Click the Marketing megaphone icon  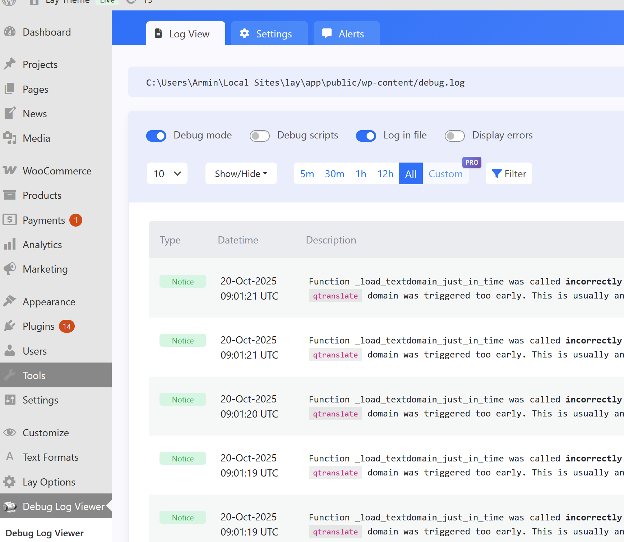click(x=10, y=269)
